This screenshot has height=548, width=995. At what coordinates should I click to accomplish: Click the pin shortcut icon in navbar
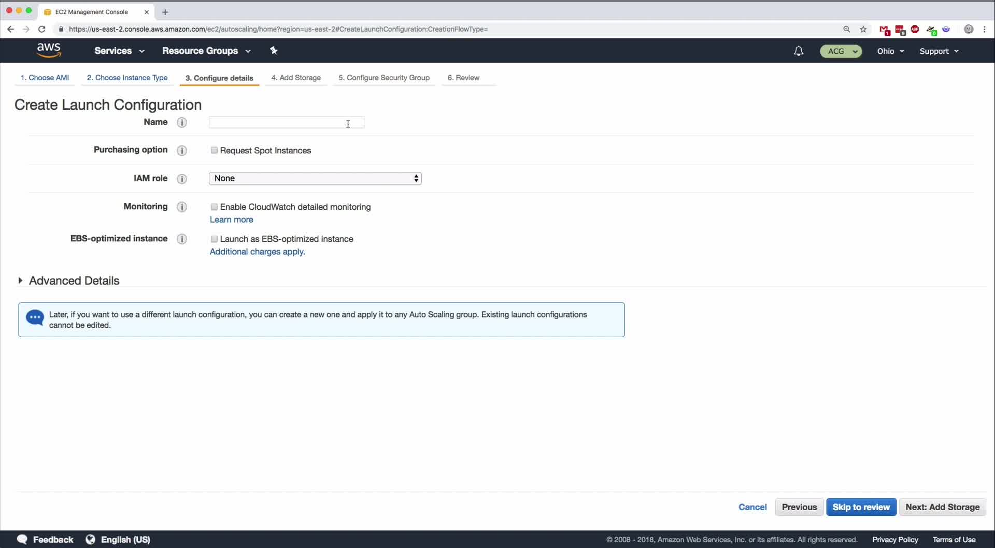tap(274, 50)
